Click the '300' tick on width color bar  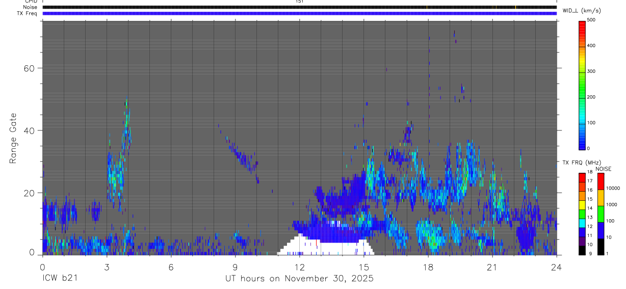[x=592, y=71]
